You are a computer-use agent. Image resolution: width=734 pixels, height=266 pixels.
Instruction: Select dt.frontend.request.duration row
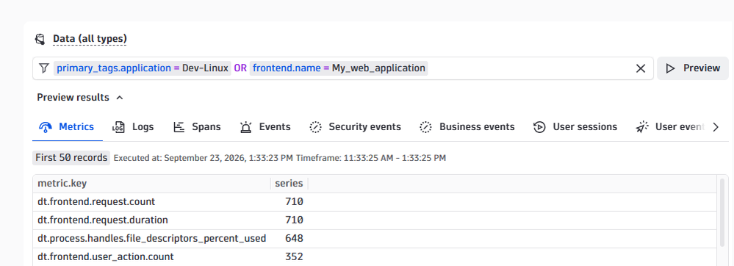tap(375, 220)
